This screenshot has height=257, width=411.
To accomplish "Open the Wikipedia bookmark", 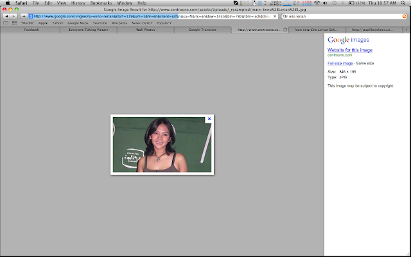I will (x=119, y=23).
